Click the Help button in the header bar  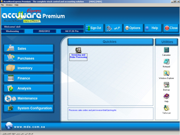pyautogui.click(x=153, y=28)
